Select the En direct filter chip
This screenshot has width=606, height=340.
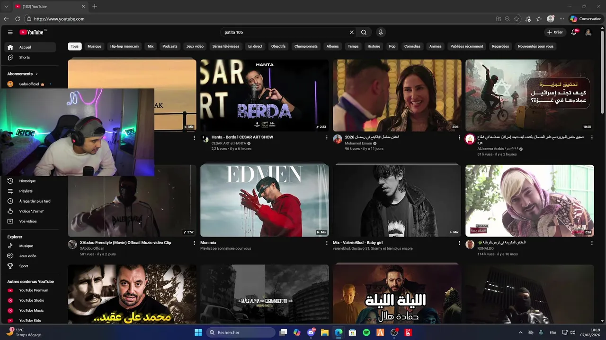[255, 46]
